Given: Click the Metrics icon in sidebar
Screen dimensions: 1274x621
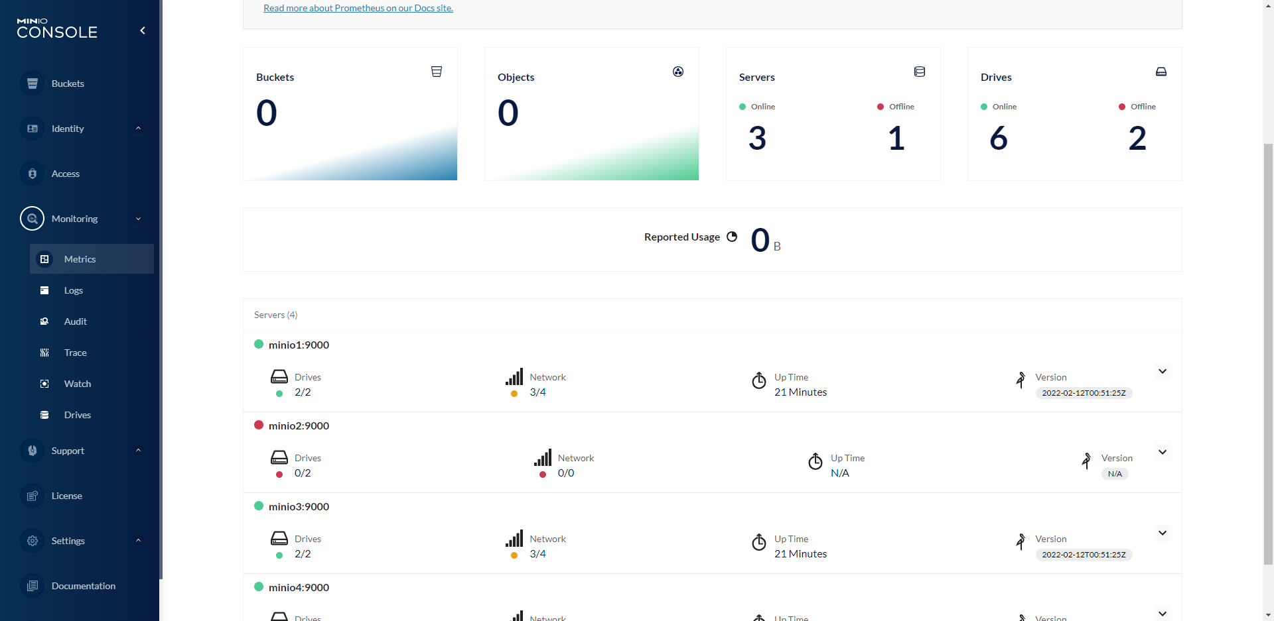Looking at the screenshot, I should 44,259.
